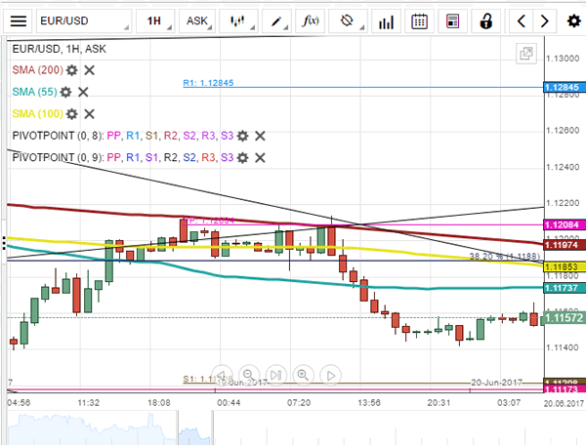Click the 1.11737 SMA 55 price tag
Screen dimensions: 586x446
coord(565,288)
